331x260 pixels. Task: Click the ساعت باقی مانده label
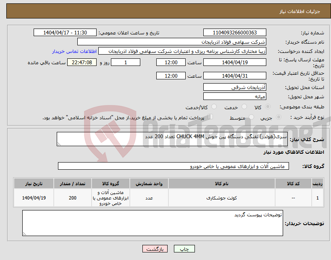coord(47,63)
